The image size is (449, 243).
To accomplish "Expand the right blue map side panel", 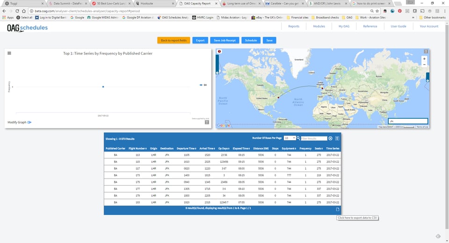I will pyautogui.click(x=428, y=77).
